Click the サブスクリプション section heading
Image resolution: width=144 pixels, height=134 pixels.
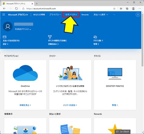pos(11,56)
